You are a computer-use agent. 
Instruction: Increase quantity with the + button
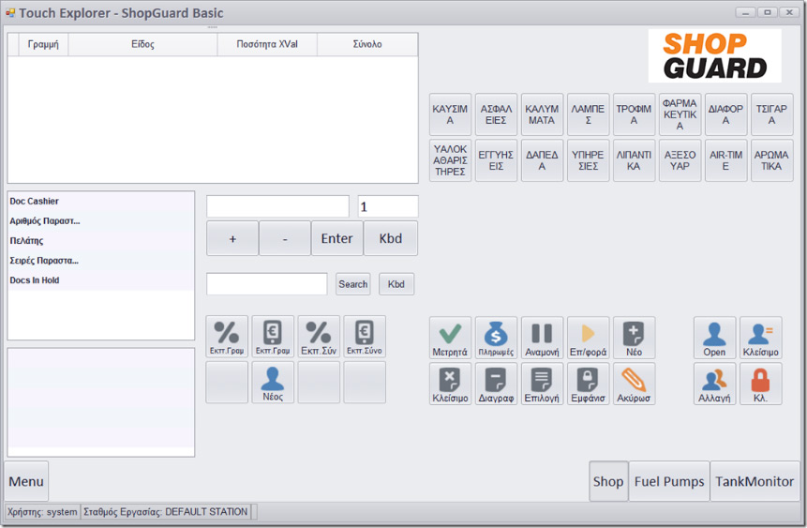(x=232, y=238)
